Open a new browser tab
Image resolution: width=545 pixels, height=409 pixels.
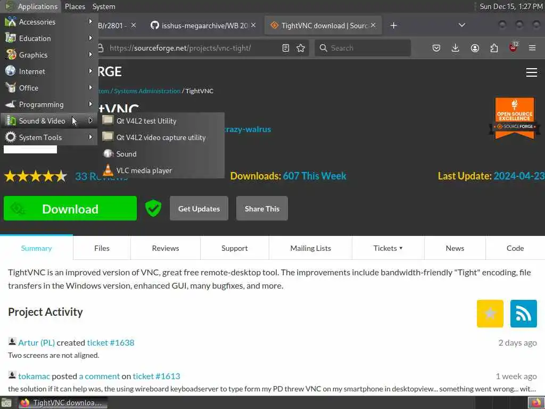(x=393, y=26)
